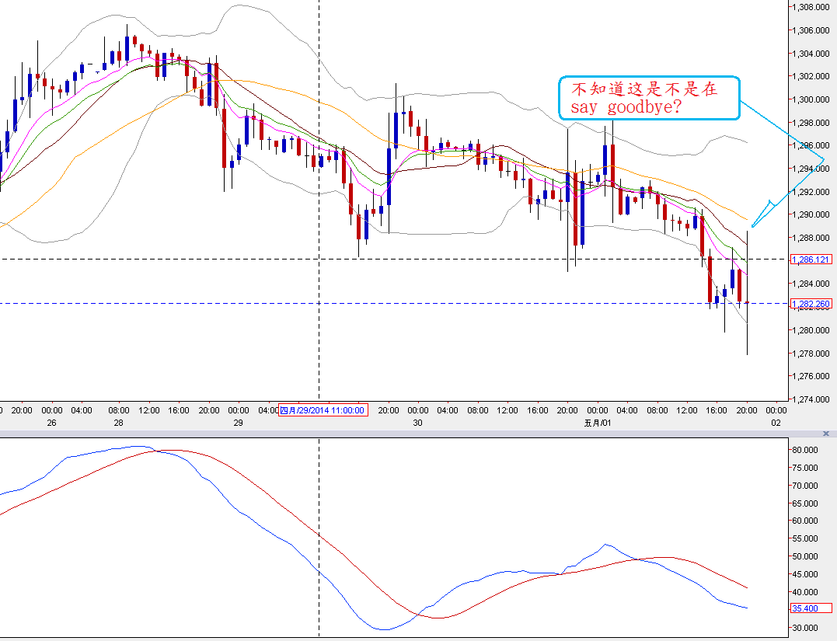Click the 1,308.000 price axis label

click(x=811, y=7)
